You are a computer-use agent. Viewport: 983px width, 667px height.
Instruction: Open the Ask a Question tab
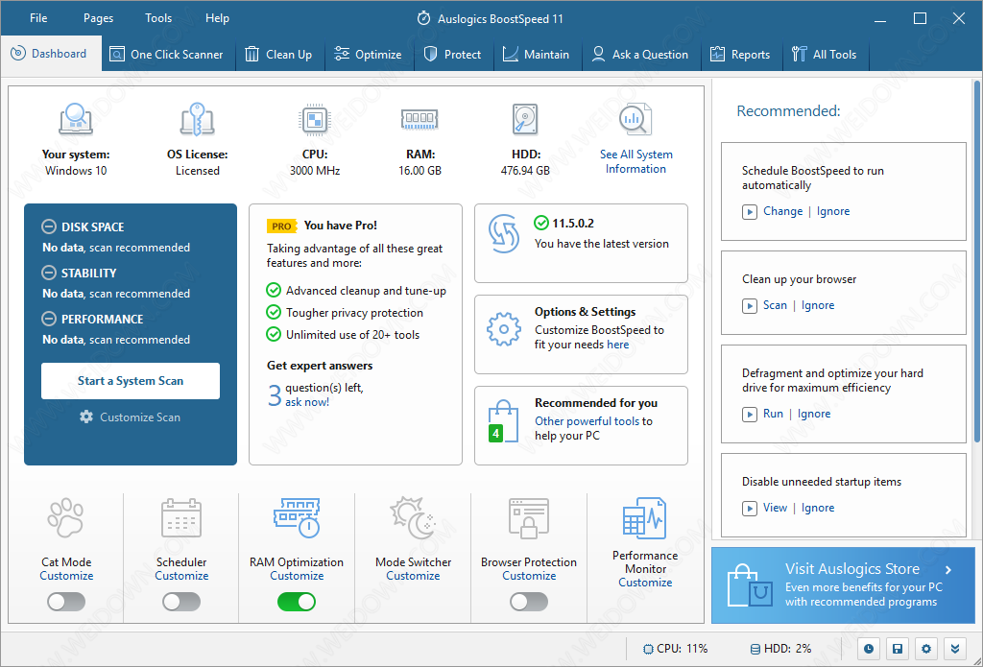640,55
